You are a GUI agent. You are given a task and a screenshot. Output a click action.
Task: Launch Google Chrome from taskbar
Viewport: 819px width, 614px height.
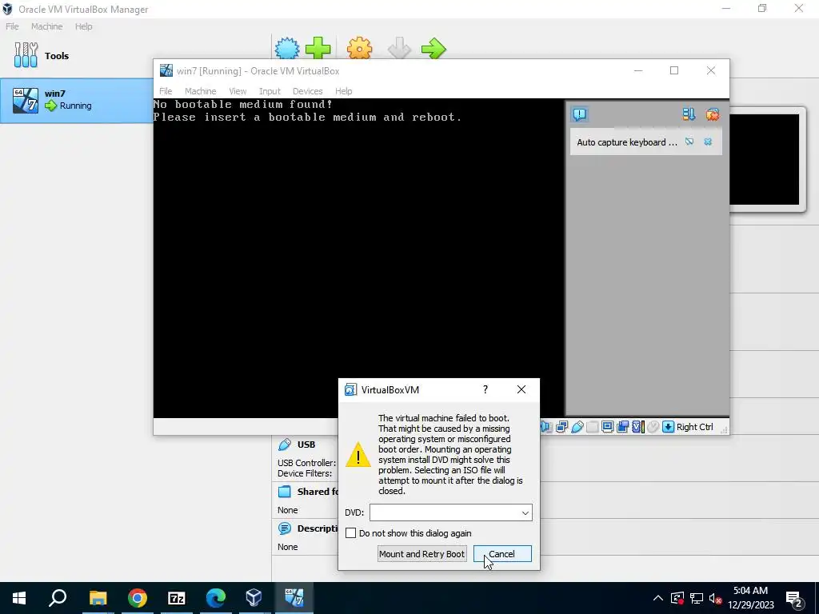click(137, 598)
